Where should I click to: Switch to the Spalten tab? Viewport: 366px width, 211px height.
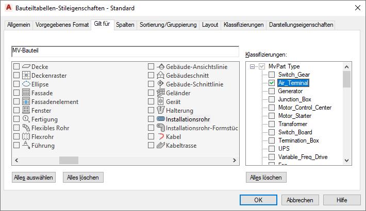(125, 25)
